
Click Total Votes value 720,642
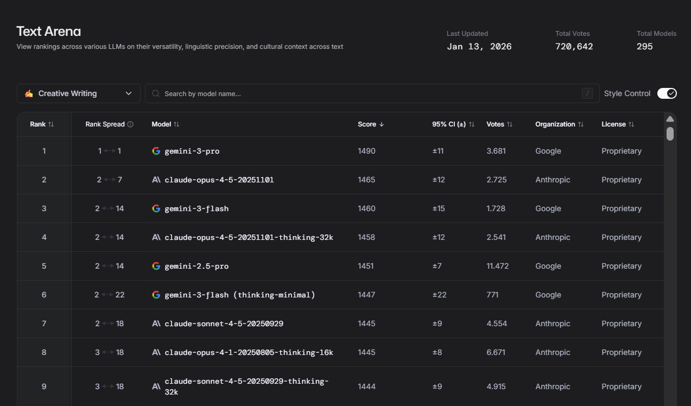click(x=574, y=47)
